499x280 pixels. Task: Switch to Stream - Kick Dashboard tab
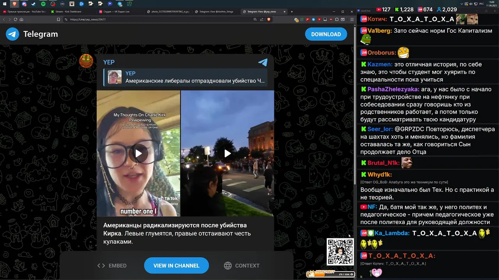coord(72,12)
